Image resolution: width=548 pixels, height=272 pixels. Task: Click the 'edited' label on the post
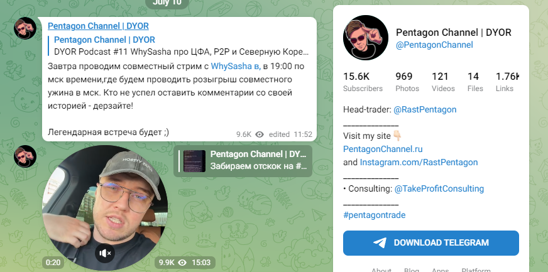279,134
